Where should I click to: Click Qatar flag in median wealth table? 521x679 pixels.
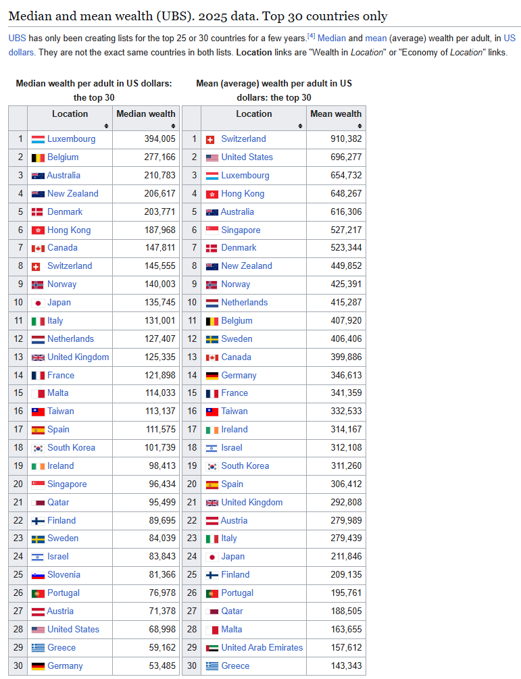tap(38, 503)
